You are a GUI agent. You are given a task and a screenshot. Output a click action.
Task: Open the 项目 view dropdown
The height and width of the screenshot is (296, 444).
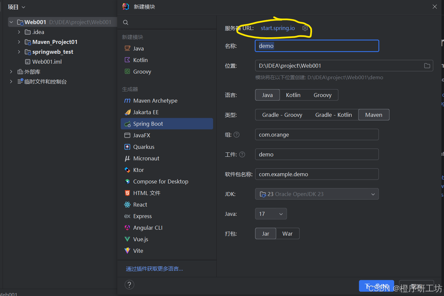(x=16, y=7)
